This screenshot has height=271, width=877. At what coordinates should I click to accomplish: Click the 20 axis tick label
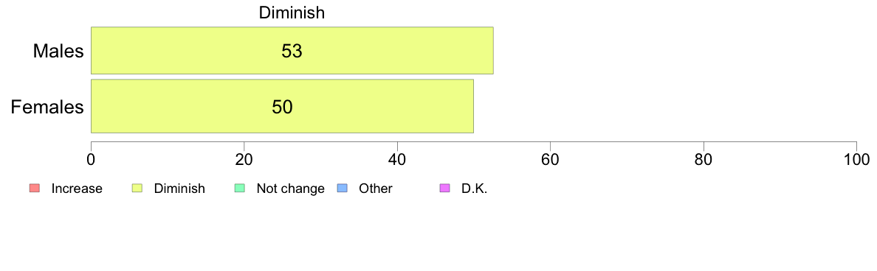244,160
